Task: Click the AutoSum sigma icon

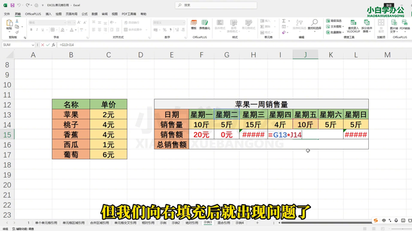Action: 284,21
